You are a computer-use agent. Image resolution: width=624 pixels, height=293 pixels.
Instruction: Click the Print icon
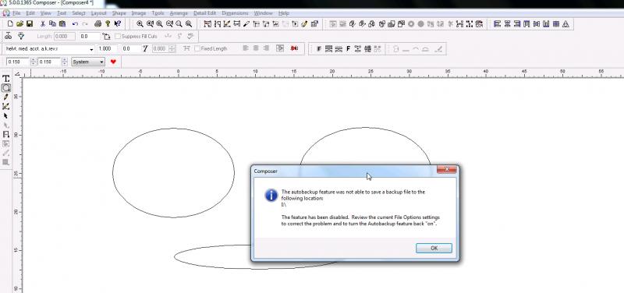coord(98,24)
